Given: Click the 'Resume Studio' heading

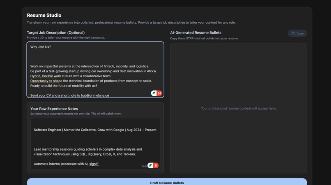Looking at the screenshot, I should point(44,16).
